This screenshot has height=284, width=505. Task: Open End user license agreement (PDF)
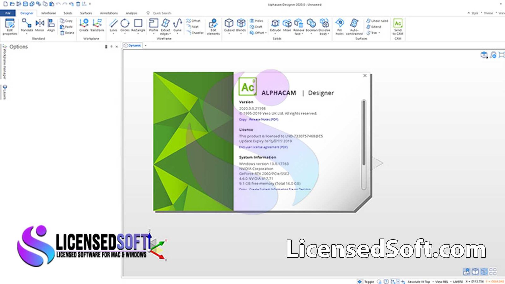tap(263, 147)
